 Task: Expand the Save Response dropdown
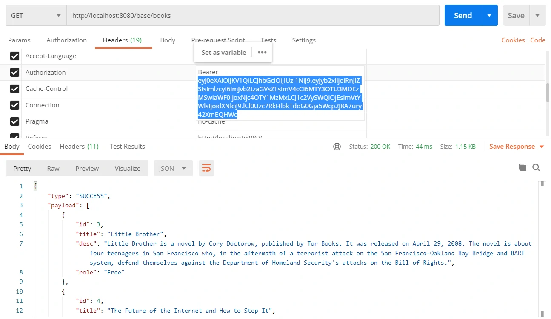coord(542,147)
